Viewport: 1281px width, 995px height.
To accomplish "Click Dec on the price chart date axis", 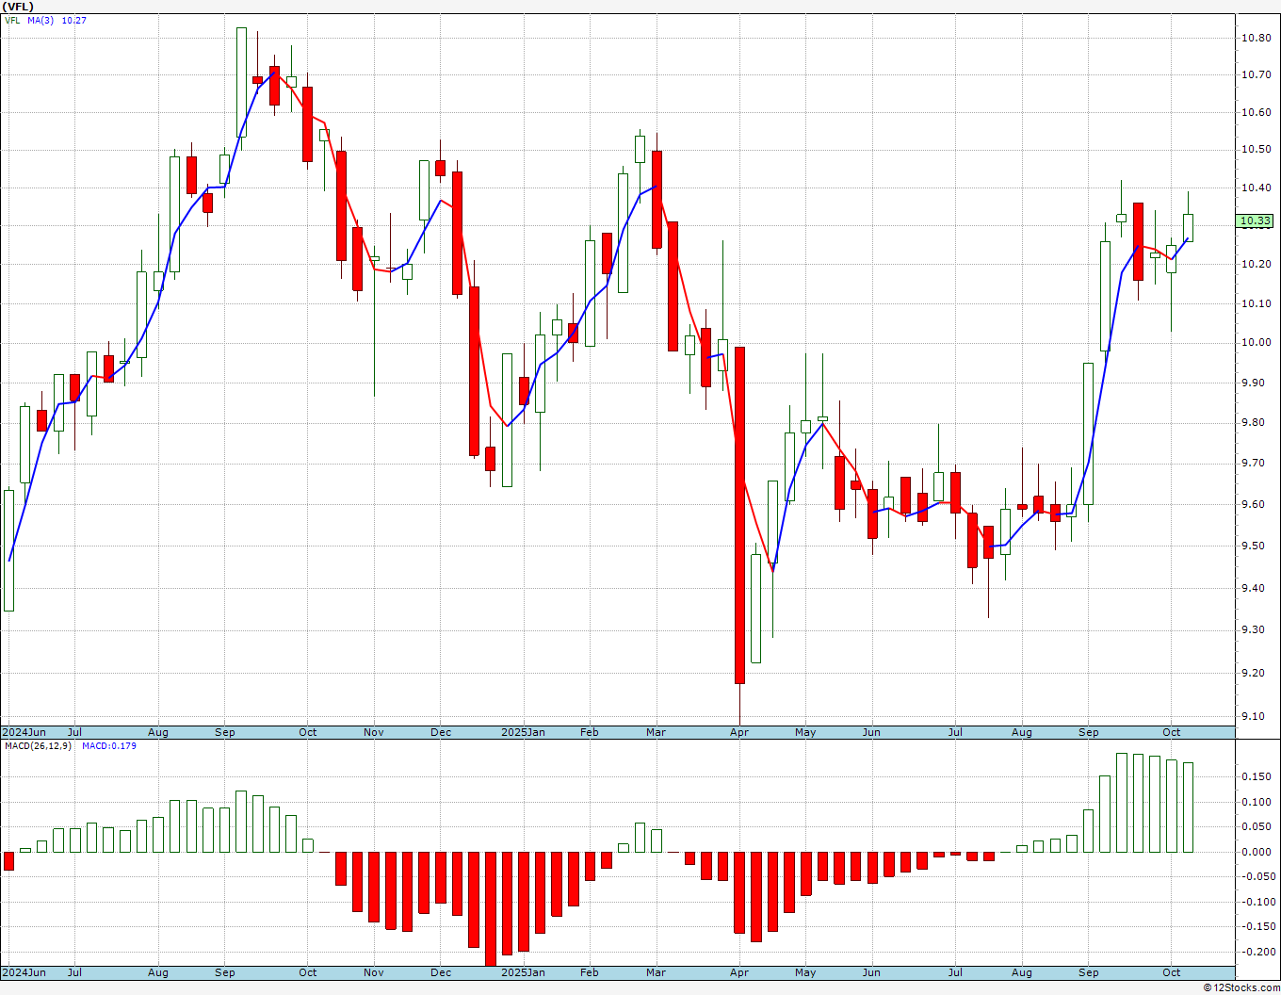I will 441,732.
